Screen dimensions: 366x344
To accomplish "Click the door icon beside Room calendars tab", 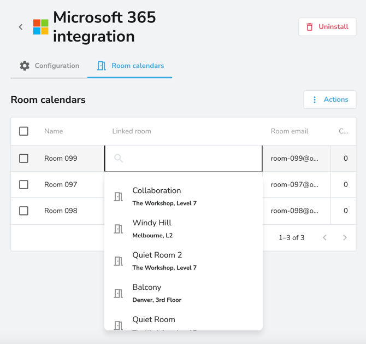I will (x=101, y=66).
